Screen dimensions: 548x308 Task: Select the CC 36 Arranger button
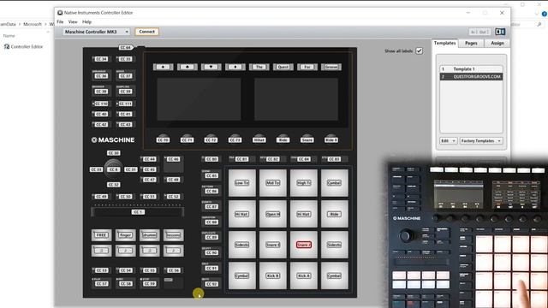pos(101,75)
